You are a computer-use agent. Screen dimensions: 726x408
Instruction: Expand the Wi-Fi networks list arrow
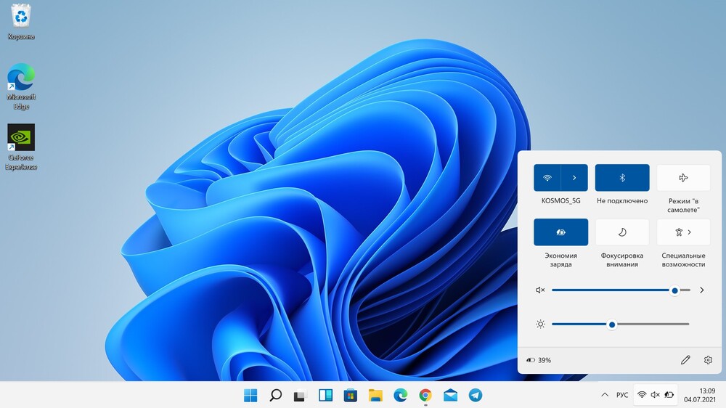(574, 177)
